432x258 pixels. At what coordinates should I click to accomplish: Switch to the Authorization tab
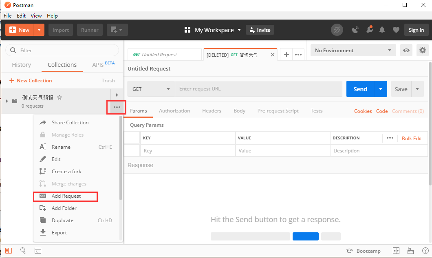(174, 111)
